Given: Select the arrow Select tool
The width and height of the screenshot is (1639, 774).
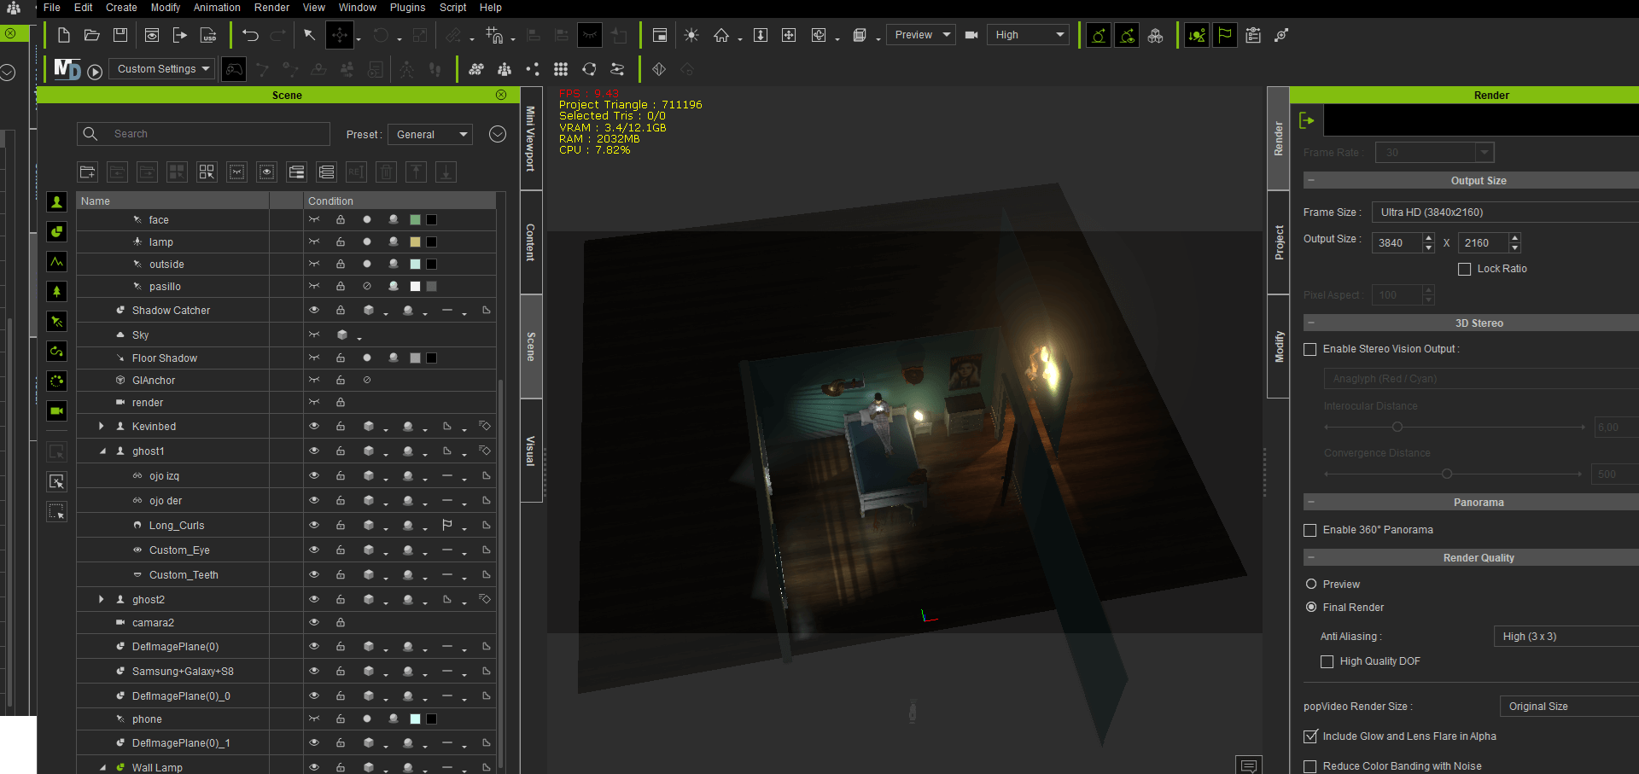Looking at the screenshot, I should click(x=309, y=35).
